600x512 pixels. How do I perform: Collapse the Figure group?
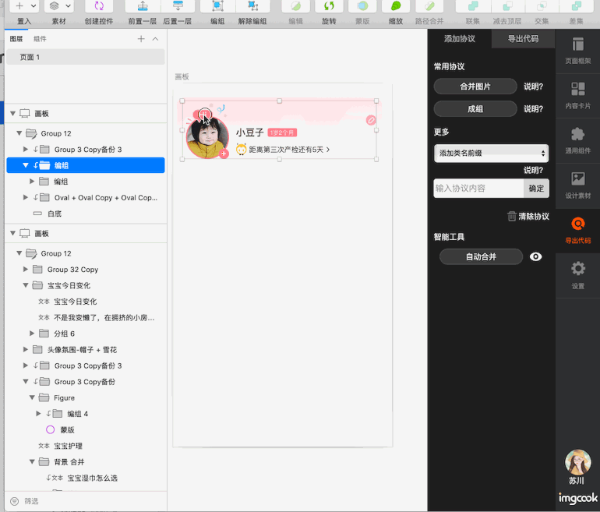pos(32,398)
